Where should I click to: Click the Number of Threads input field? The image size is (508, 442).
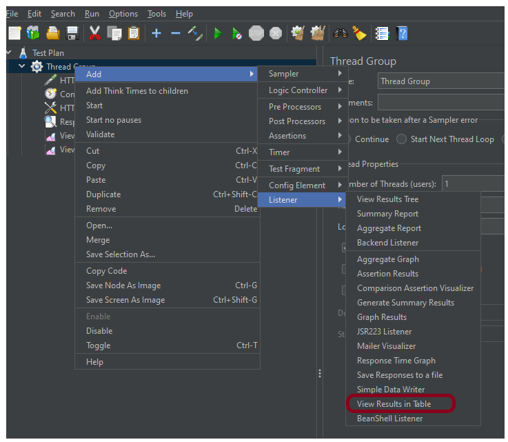[x=473, y=184]
